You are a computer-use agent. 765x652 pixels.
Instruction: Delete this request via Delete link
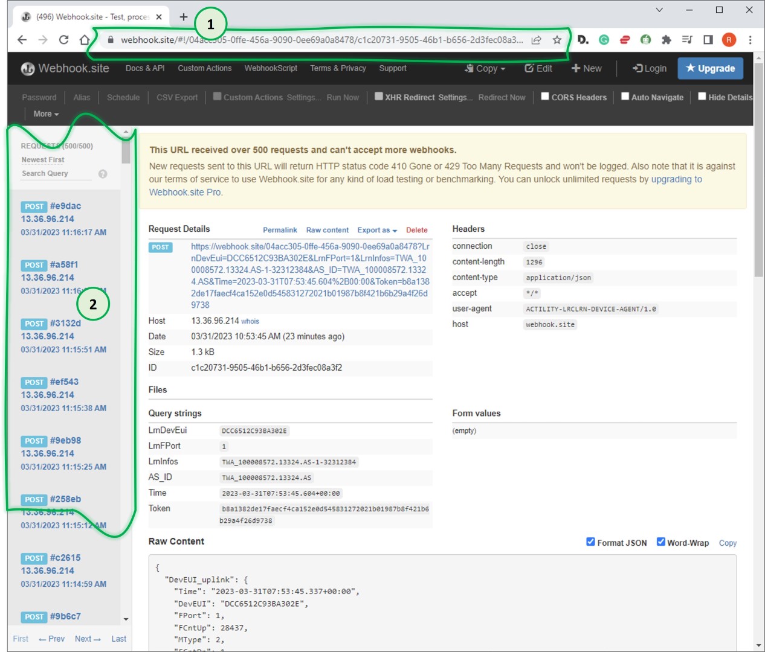coord(416,230)
